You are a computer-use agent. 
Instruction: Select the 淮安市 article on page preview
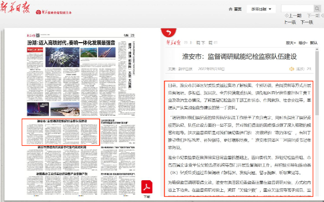[x=61, y=132]
